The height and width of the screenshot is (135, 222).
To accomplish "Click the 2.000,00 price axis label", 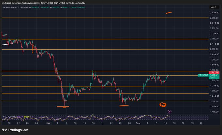I will 214,54.
